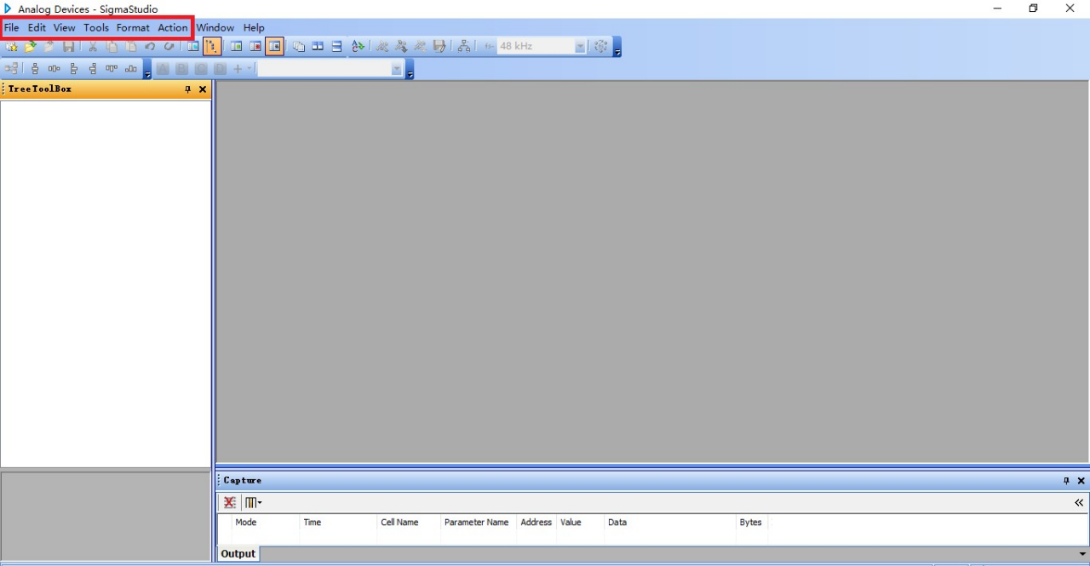Click the Redo arrow icon

(169, 47)
